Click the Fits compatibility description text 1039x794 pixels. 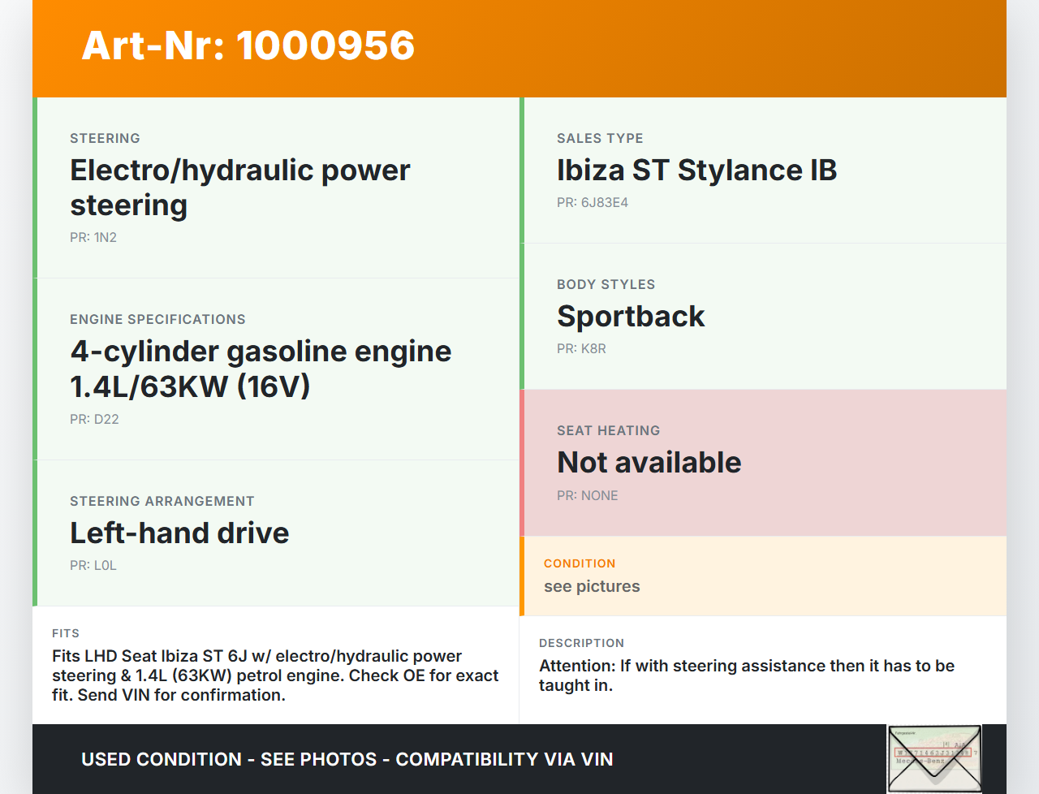275,675
